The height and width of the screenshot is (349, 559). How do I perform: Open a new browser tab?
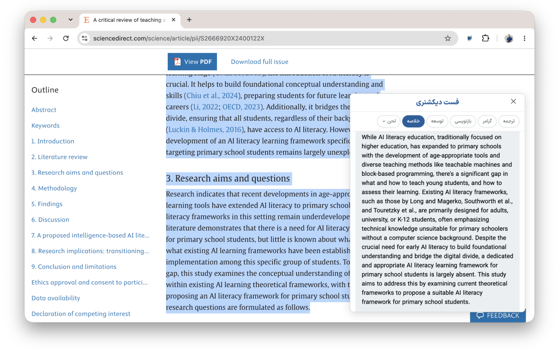click(189, 20)
